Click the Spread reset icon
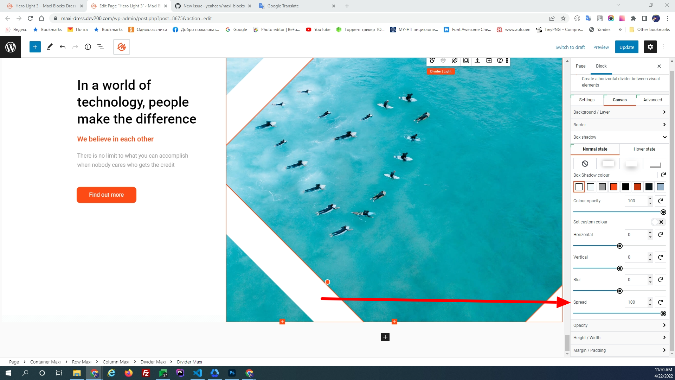The height and width of the screenshot is (380, 675). click(661, 302)
